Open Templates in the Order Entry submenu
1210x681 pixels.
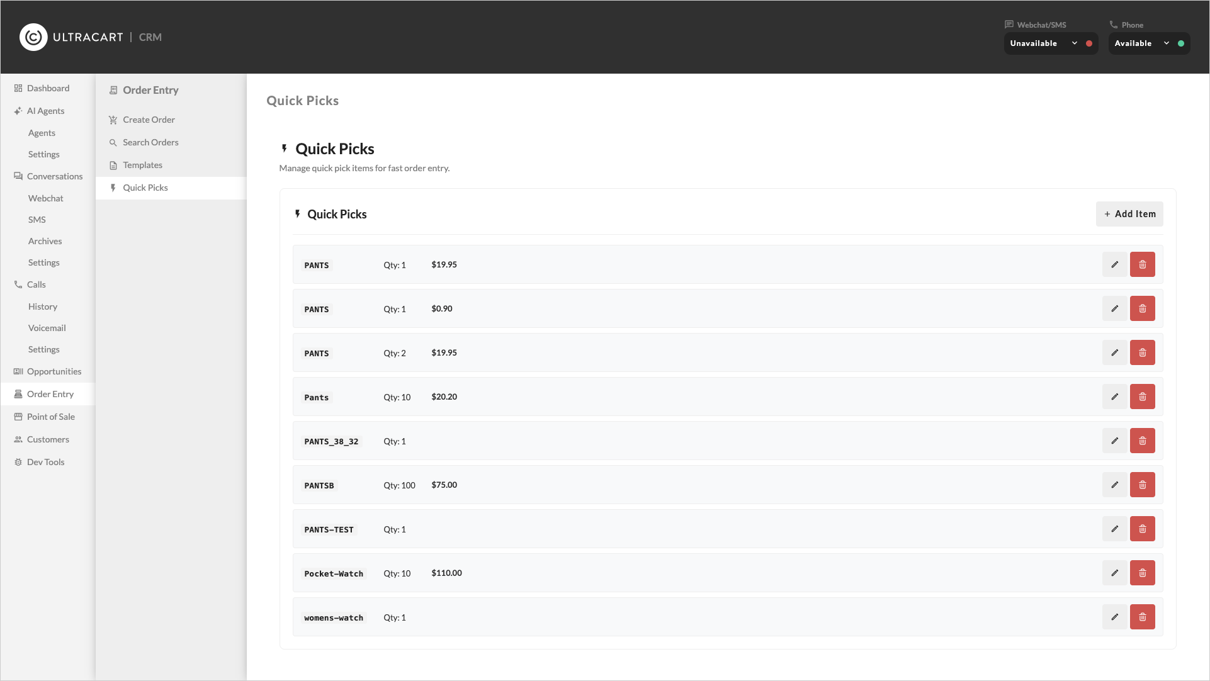[x=171, y=165]
